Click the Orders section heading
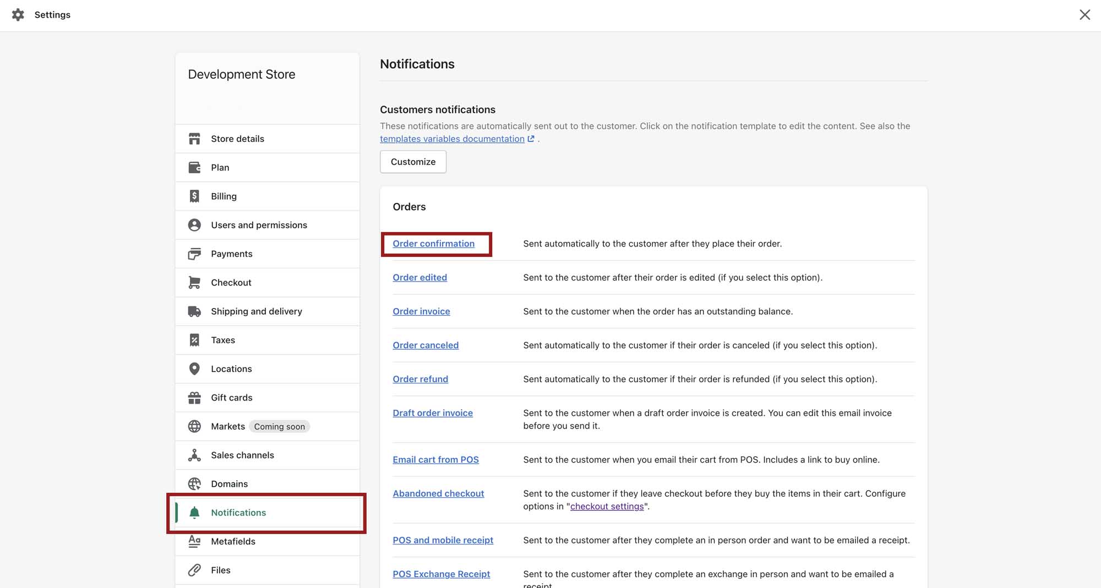Screen dimensions: 1101x588 [x=409, y=207]
